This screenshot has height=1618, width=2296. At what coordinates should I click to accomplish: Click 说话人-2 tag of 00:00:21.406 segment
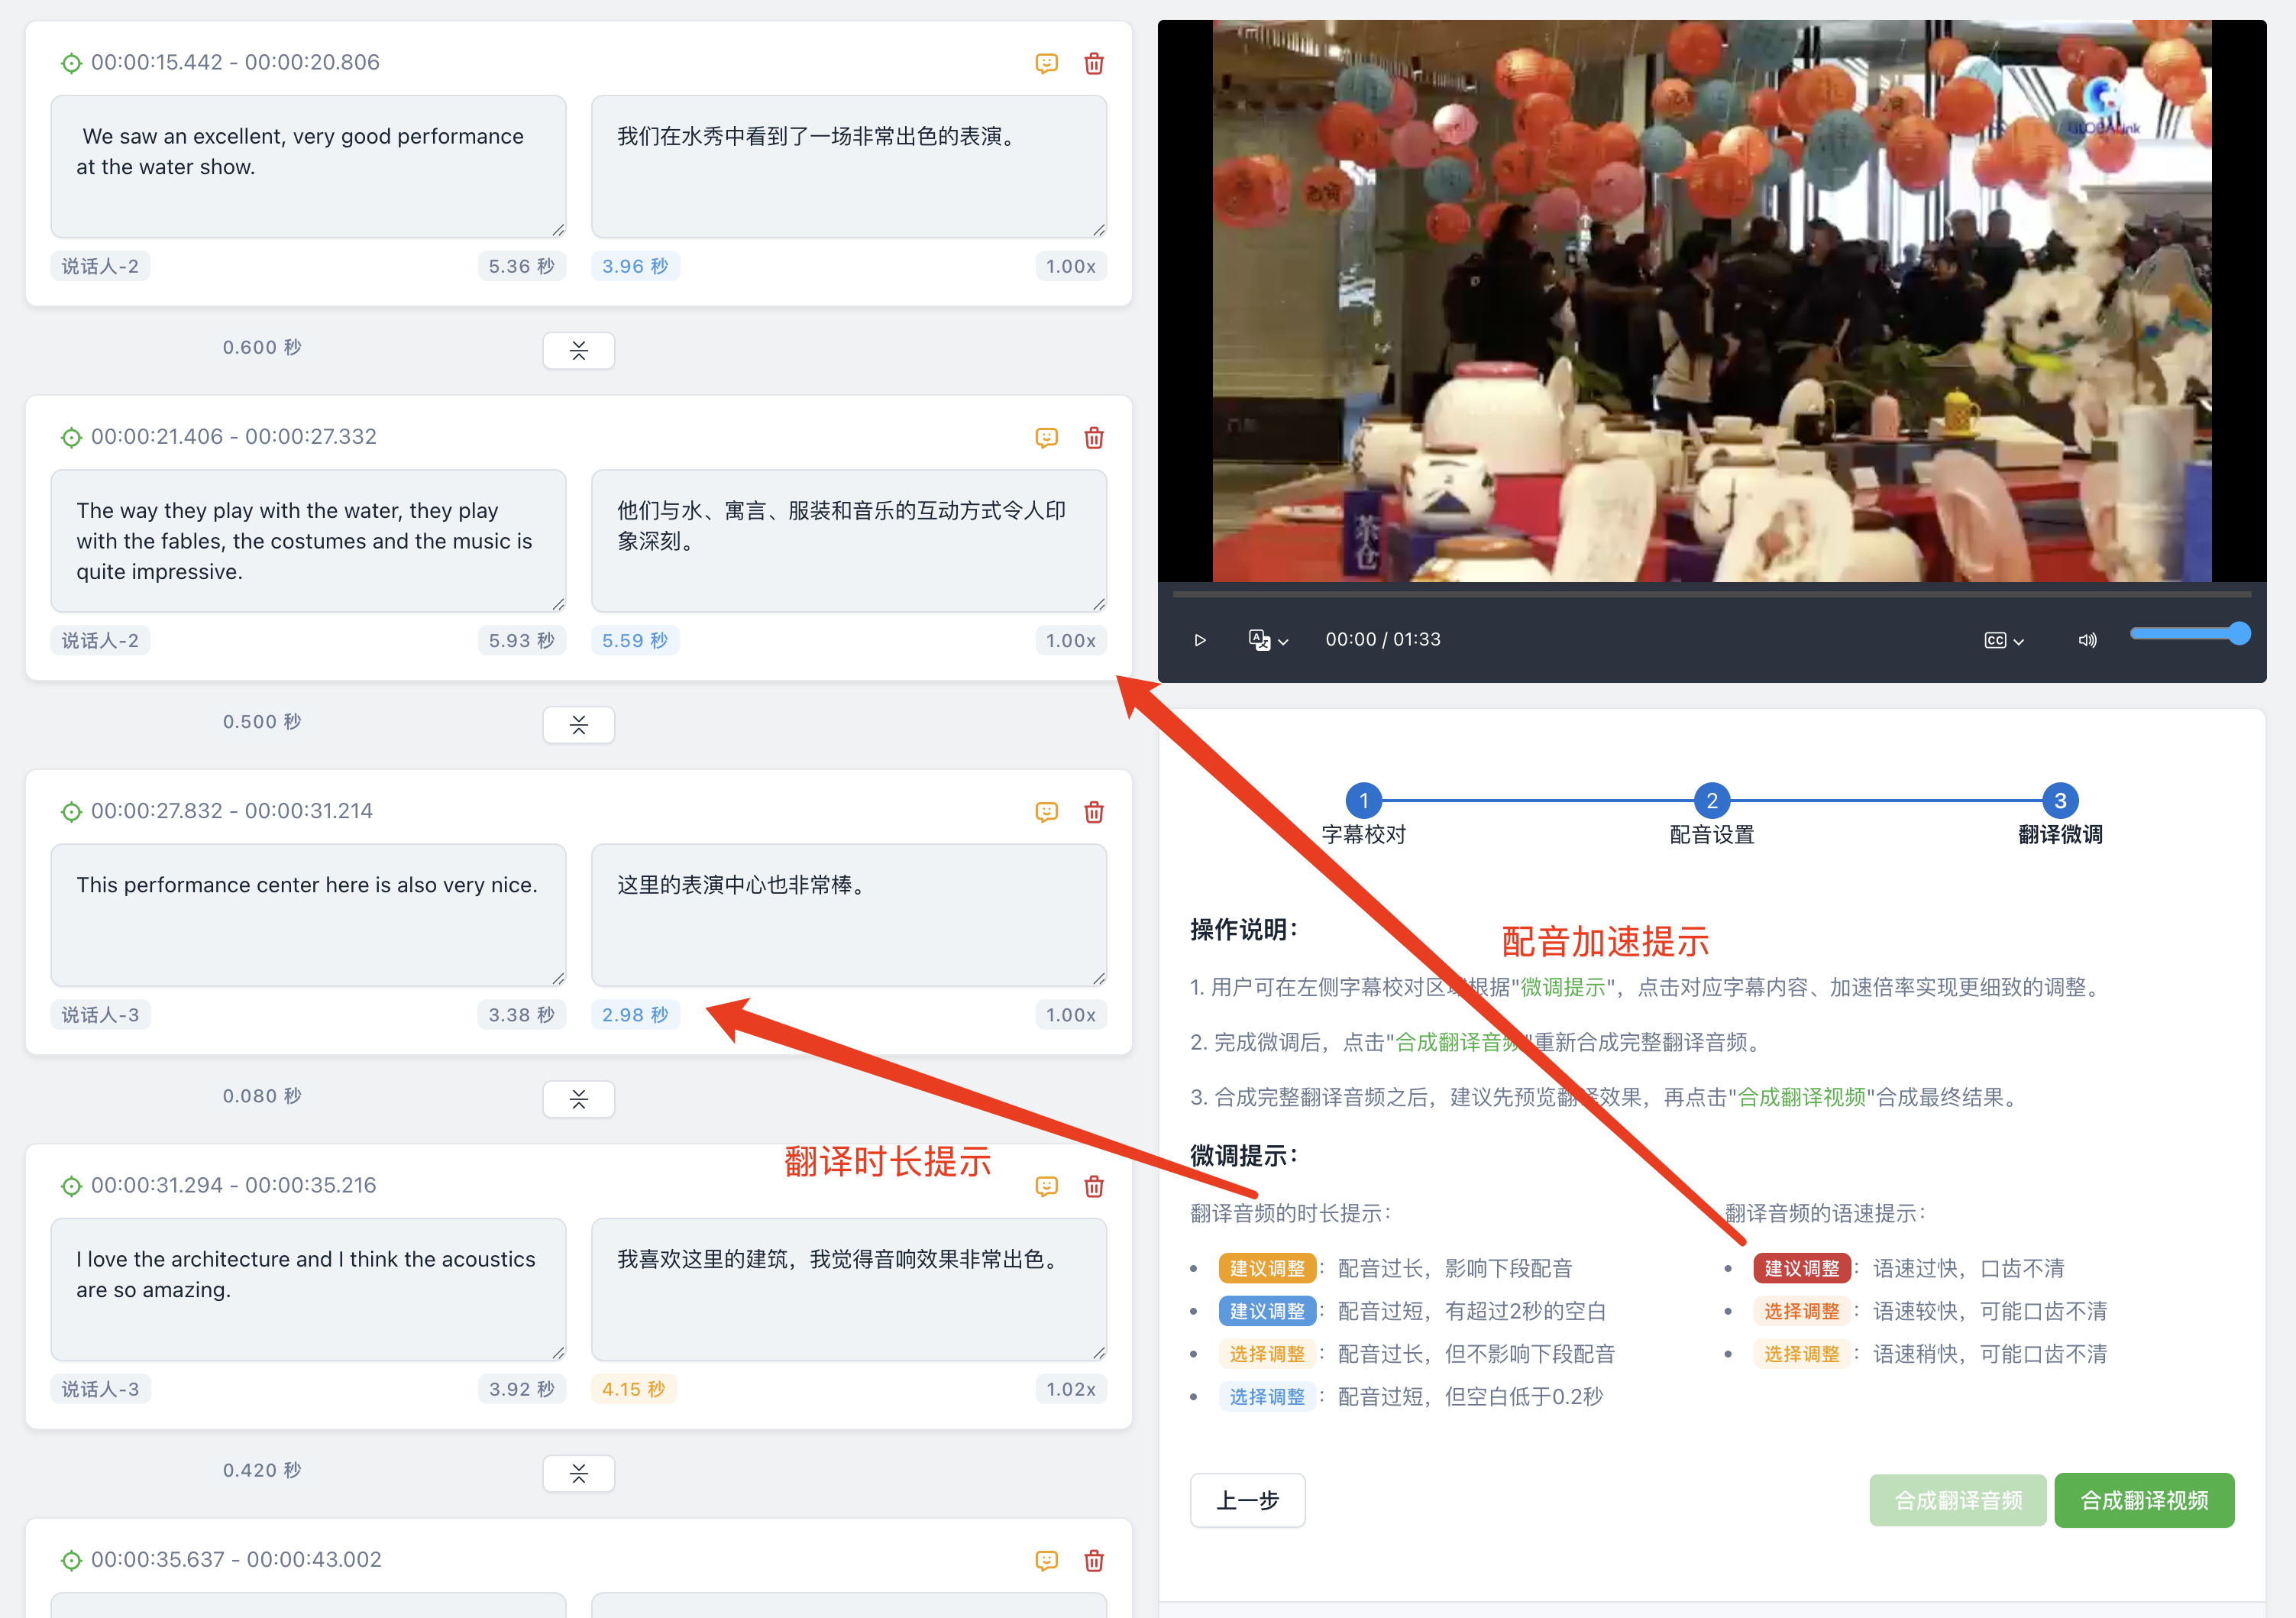click(x=100, y=640)
